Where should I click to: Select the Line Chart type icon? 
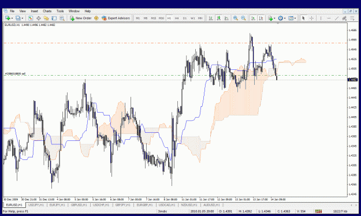pos(226,18)
